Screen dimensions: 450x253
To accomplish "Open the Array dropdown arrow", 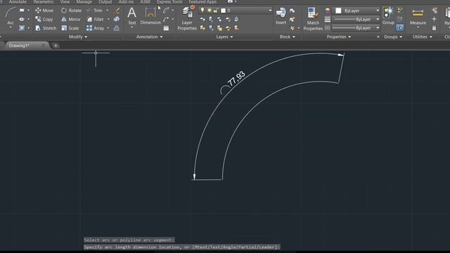I will point(108,28).
